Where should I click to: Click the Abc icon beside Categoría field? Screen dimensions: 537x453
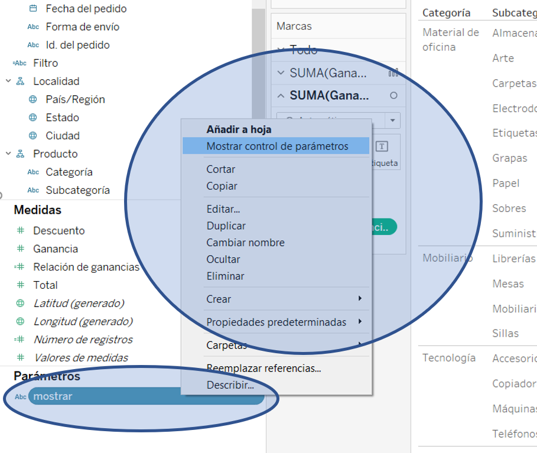[x=33, y=172]
